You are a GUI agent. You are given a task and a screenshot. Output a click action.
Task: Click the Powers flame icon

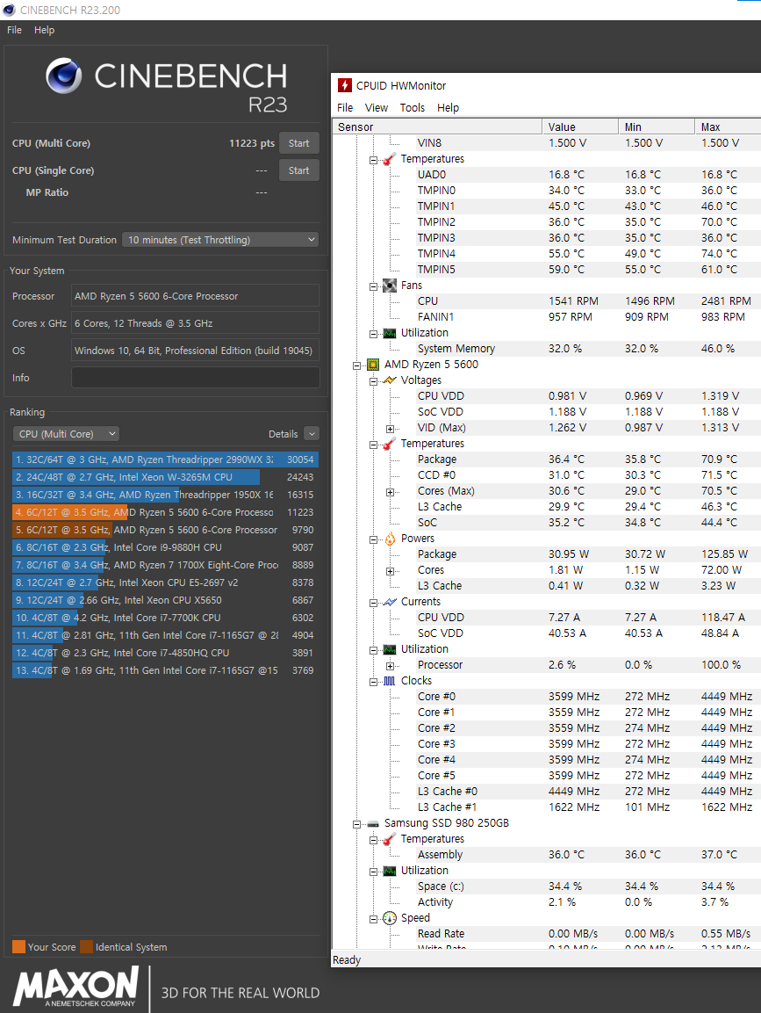[390, 539]
